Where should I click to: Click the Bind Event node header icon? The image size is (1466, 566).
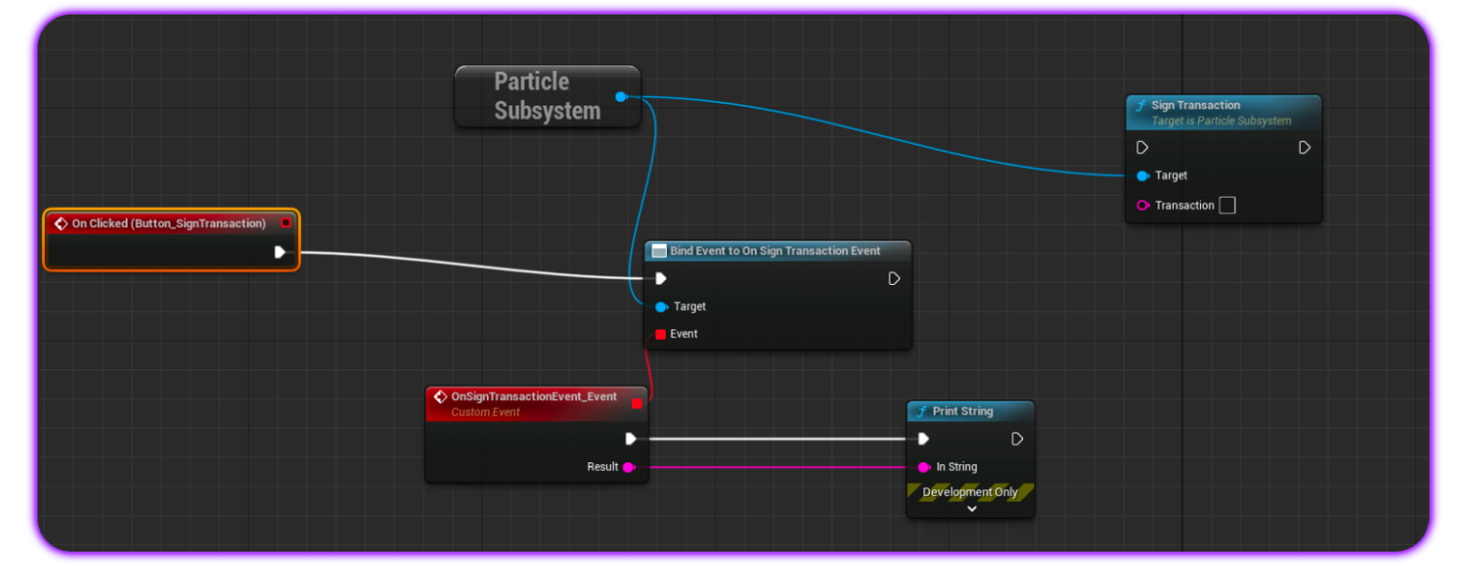(x=659, y=250)
